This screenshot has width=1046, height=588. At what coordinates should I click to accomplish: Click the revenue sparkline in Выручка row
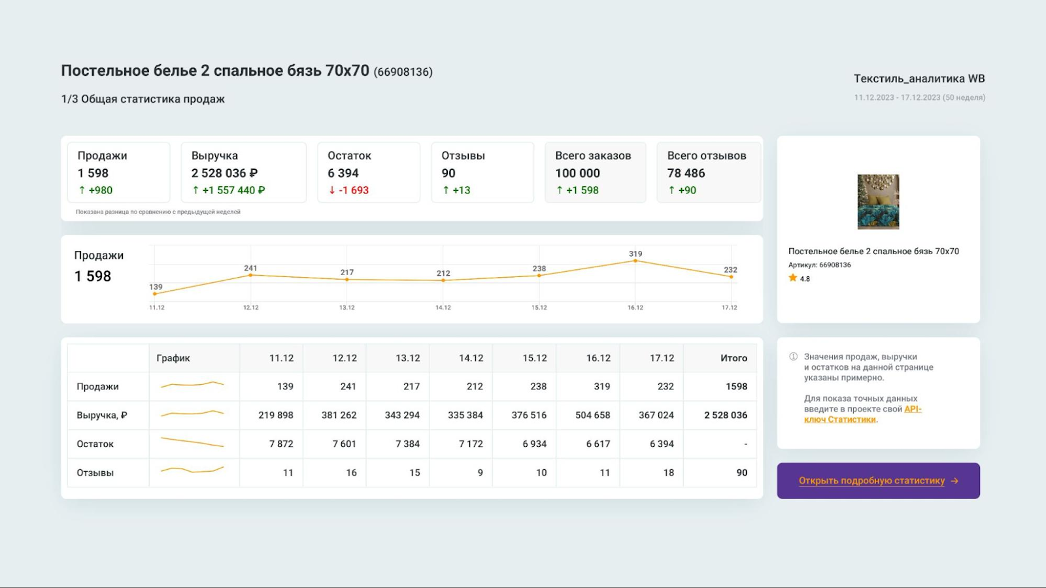pyautogui.click(x=192, y=414)
